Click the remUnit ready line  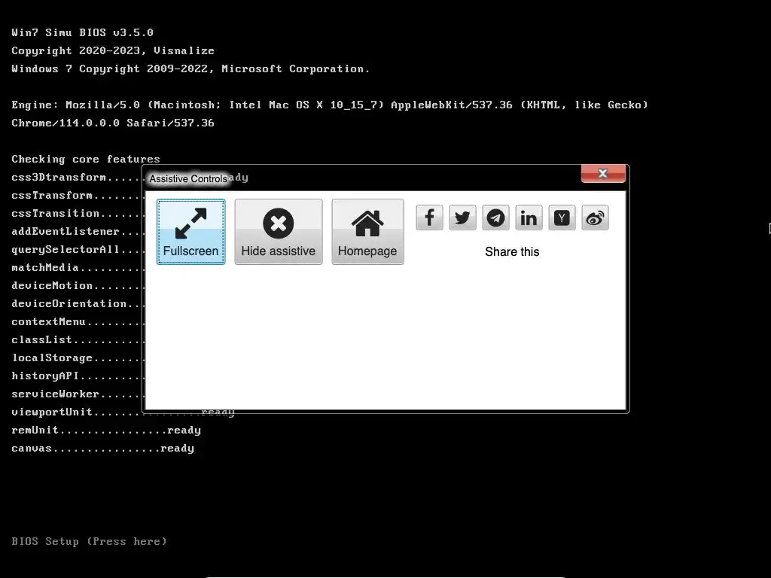tap(105, 430)
